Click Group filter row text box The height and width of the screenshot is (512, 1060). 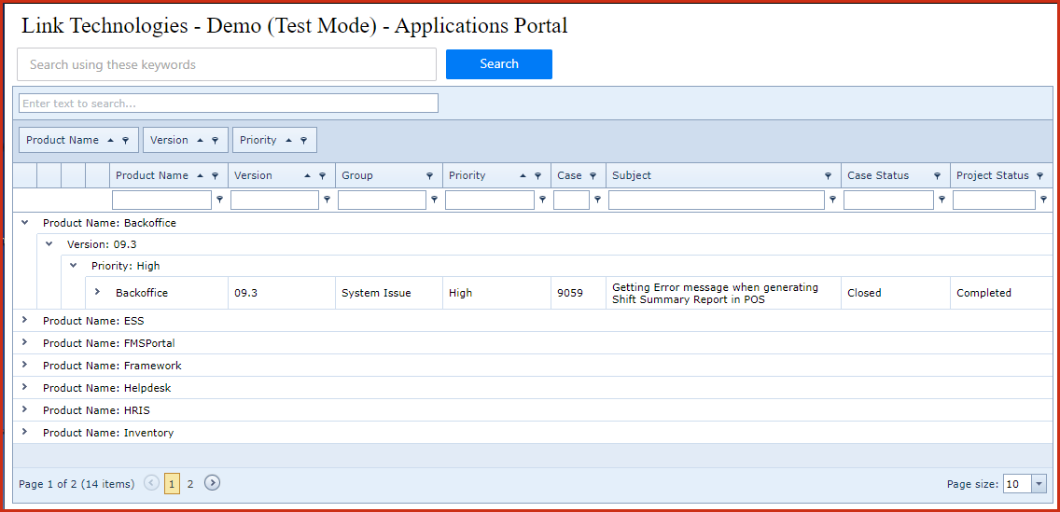(382, 200)
